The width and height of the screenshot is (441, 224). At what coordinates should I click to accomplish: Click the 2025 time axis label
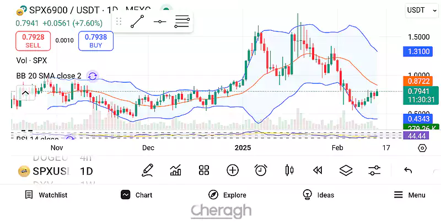243,148
